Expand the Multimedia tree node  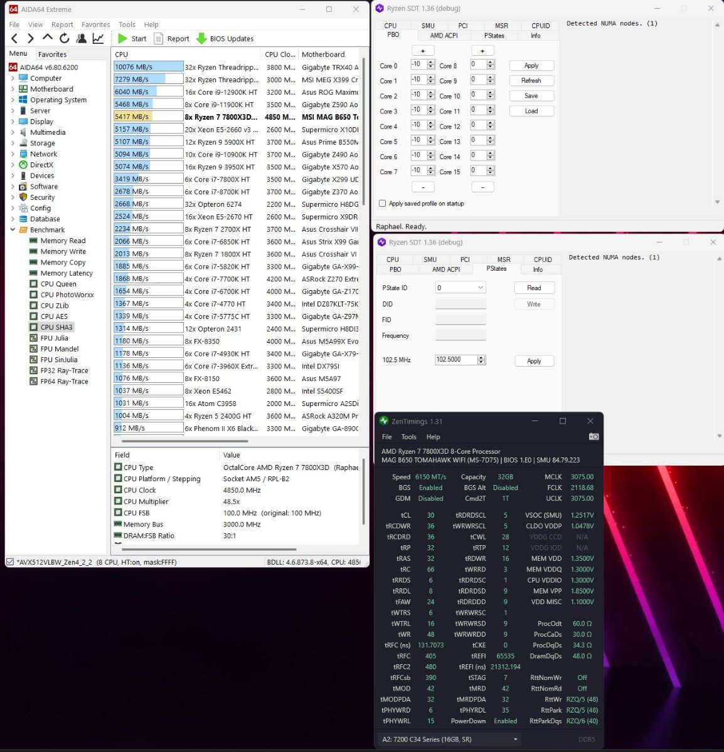(13, 132)
